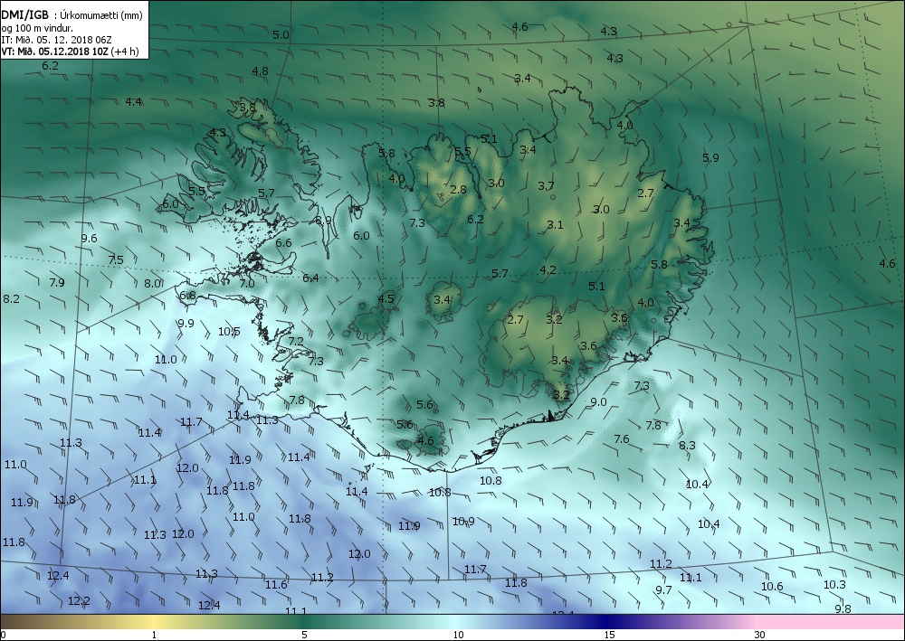
Task: Click the 9.6 value on the map
Action: coord(89,238)
